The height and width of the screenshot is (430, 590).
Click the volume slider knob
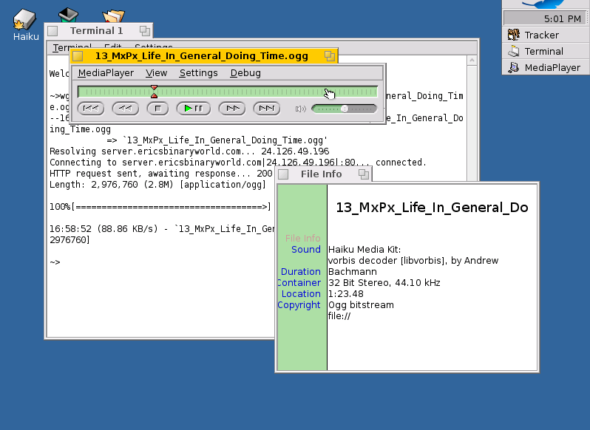coord(345,109)
